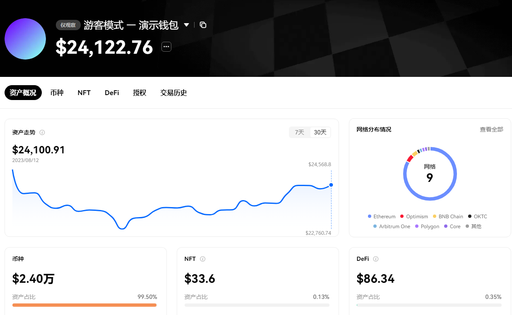Click total balance $24,122.76

tap(104, 47)
